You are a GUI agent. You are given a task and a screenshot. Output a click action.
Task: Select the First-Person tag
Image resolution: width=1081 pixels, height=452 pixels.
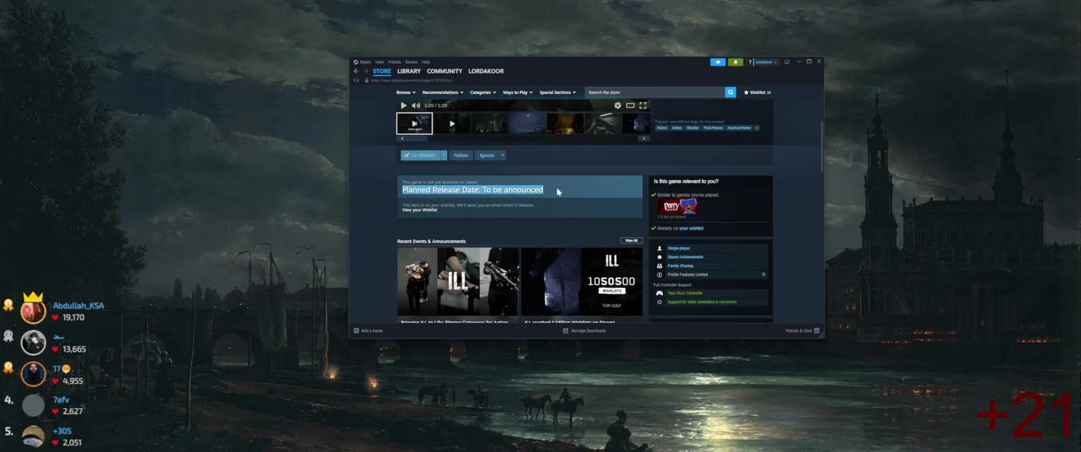pyautogui.click(x=712, y=127)
